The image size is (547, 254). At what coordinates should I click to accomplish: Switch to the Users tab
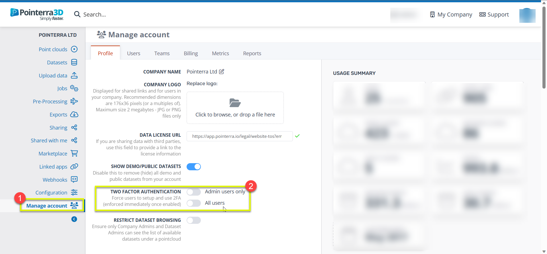point(134,53)
